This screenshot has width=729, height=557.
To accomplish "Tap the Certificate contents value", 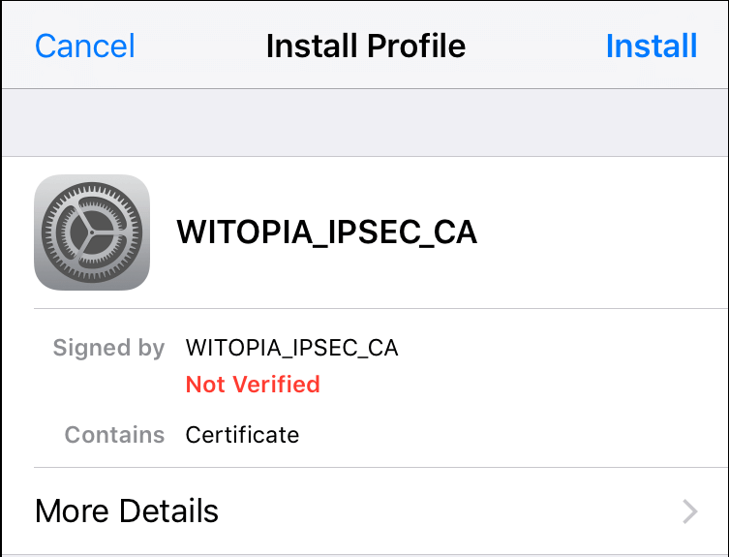I will (x=242, y=435).
